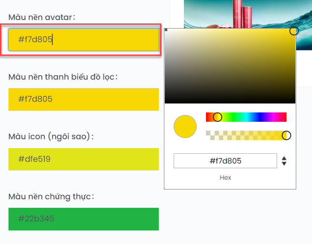Screen dimensions: 312x244
Task: Click the green Màu nền chứng thực field
Action: click(83, 219)
